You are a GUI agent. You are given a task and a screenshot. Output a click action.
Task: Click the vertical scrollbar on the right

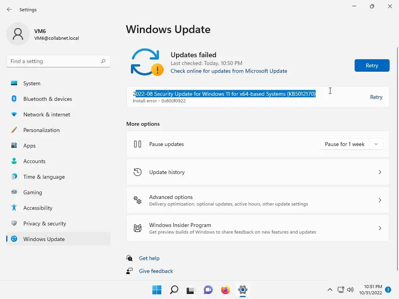click(397, 159)
